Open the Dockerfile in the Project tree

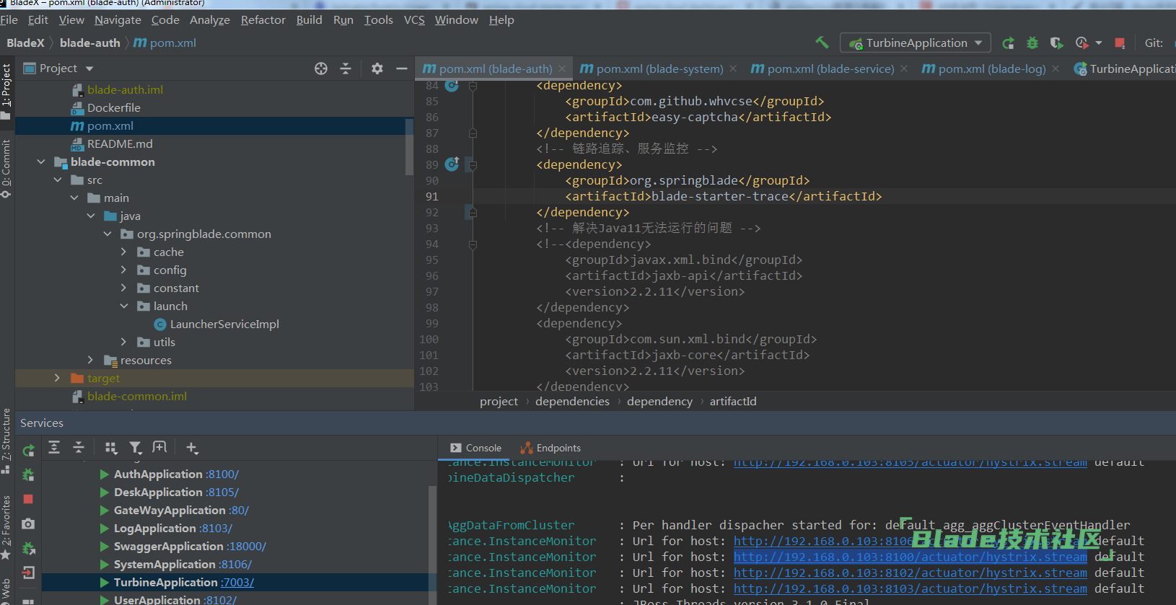pyautogui.click(x=114, y=108)
